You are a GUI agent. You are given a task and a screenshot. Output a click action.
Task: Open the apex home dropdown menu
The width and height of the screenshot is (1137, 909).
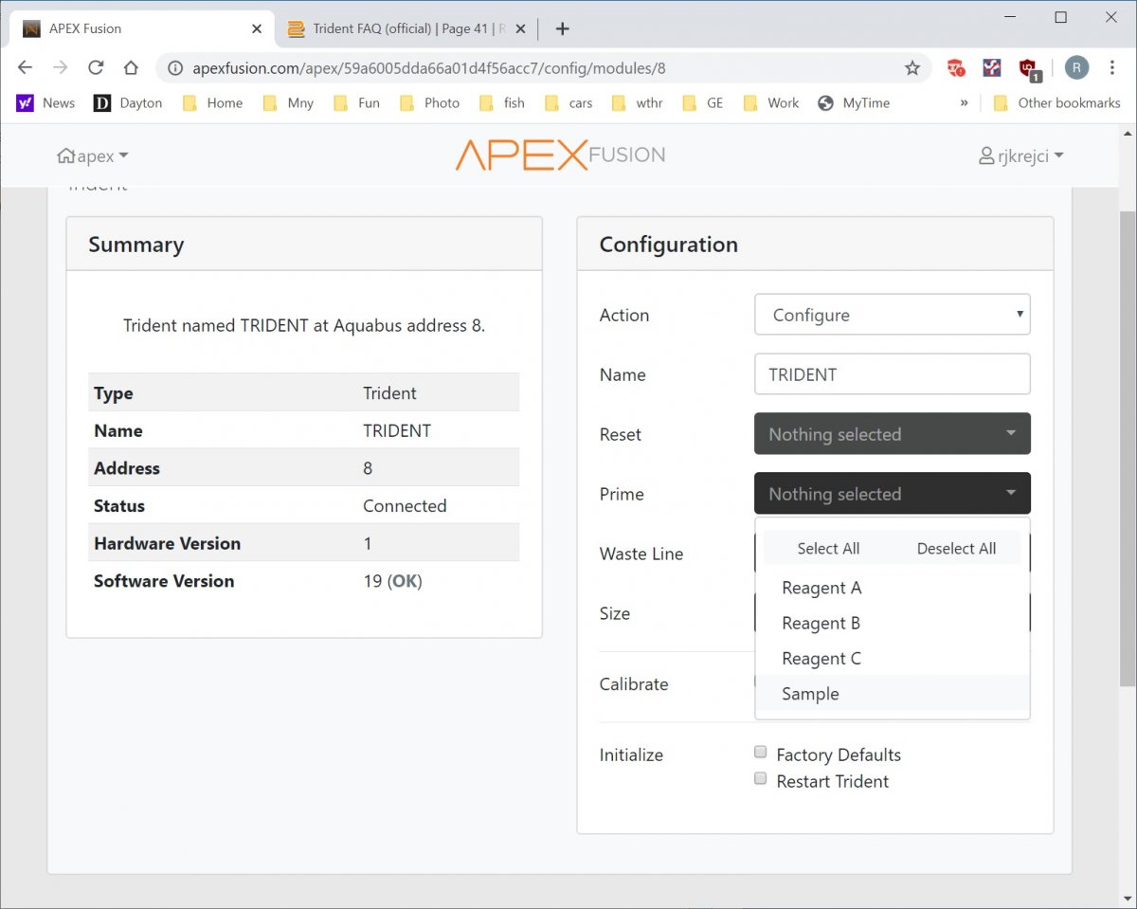click(x=93, y=155)
